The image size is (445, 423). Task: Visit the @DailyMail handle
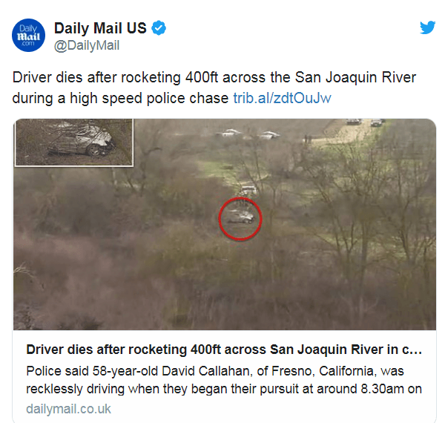click(87, 45)
